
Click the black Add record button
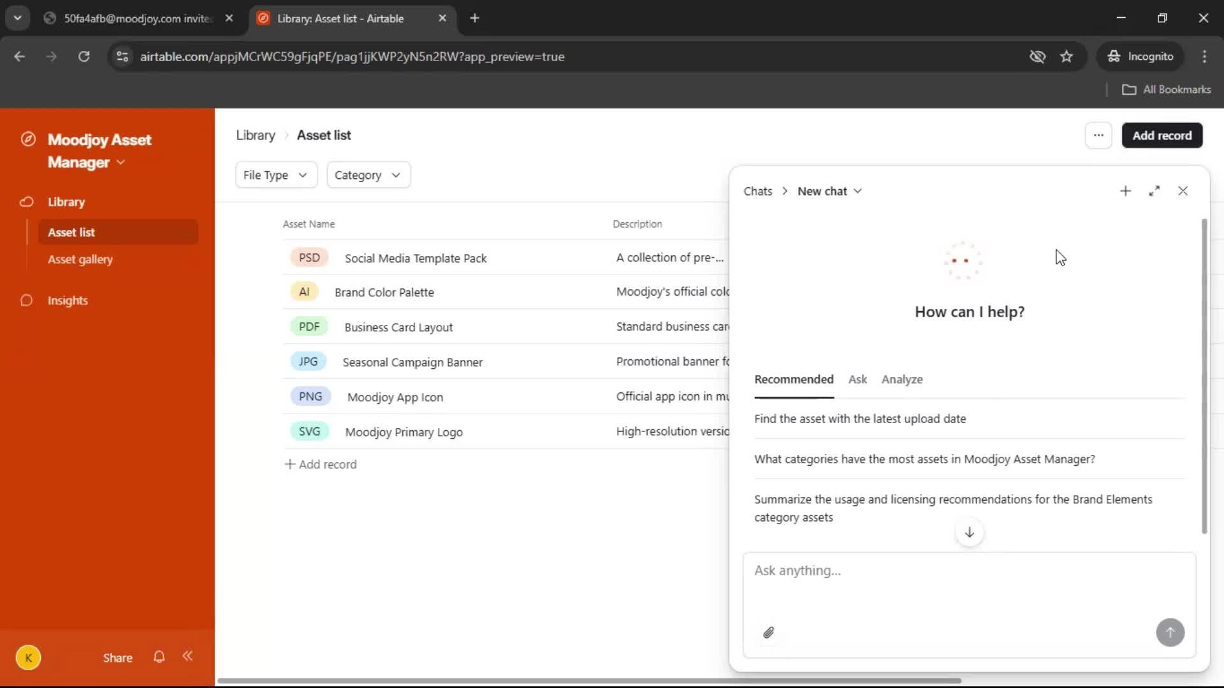tap(1162, 136)
